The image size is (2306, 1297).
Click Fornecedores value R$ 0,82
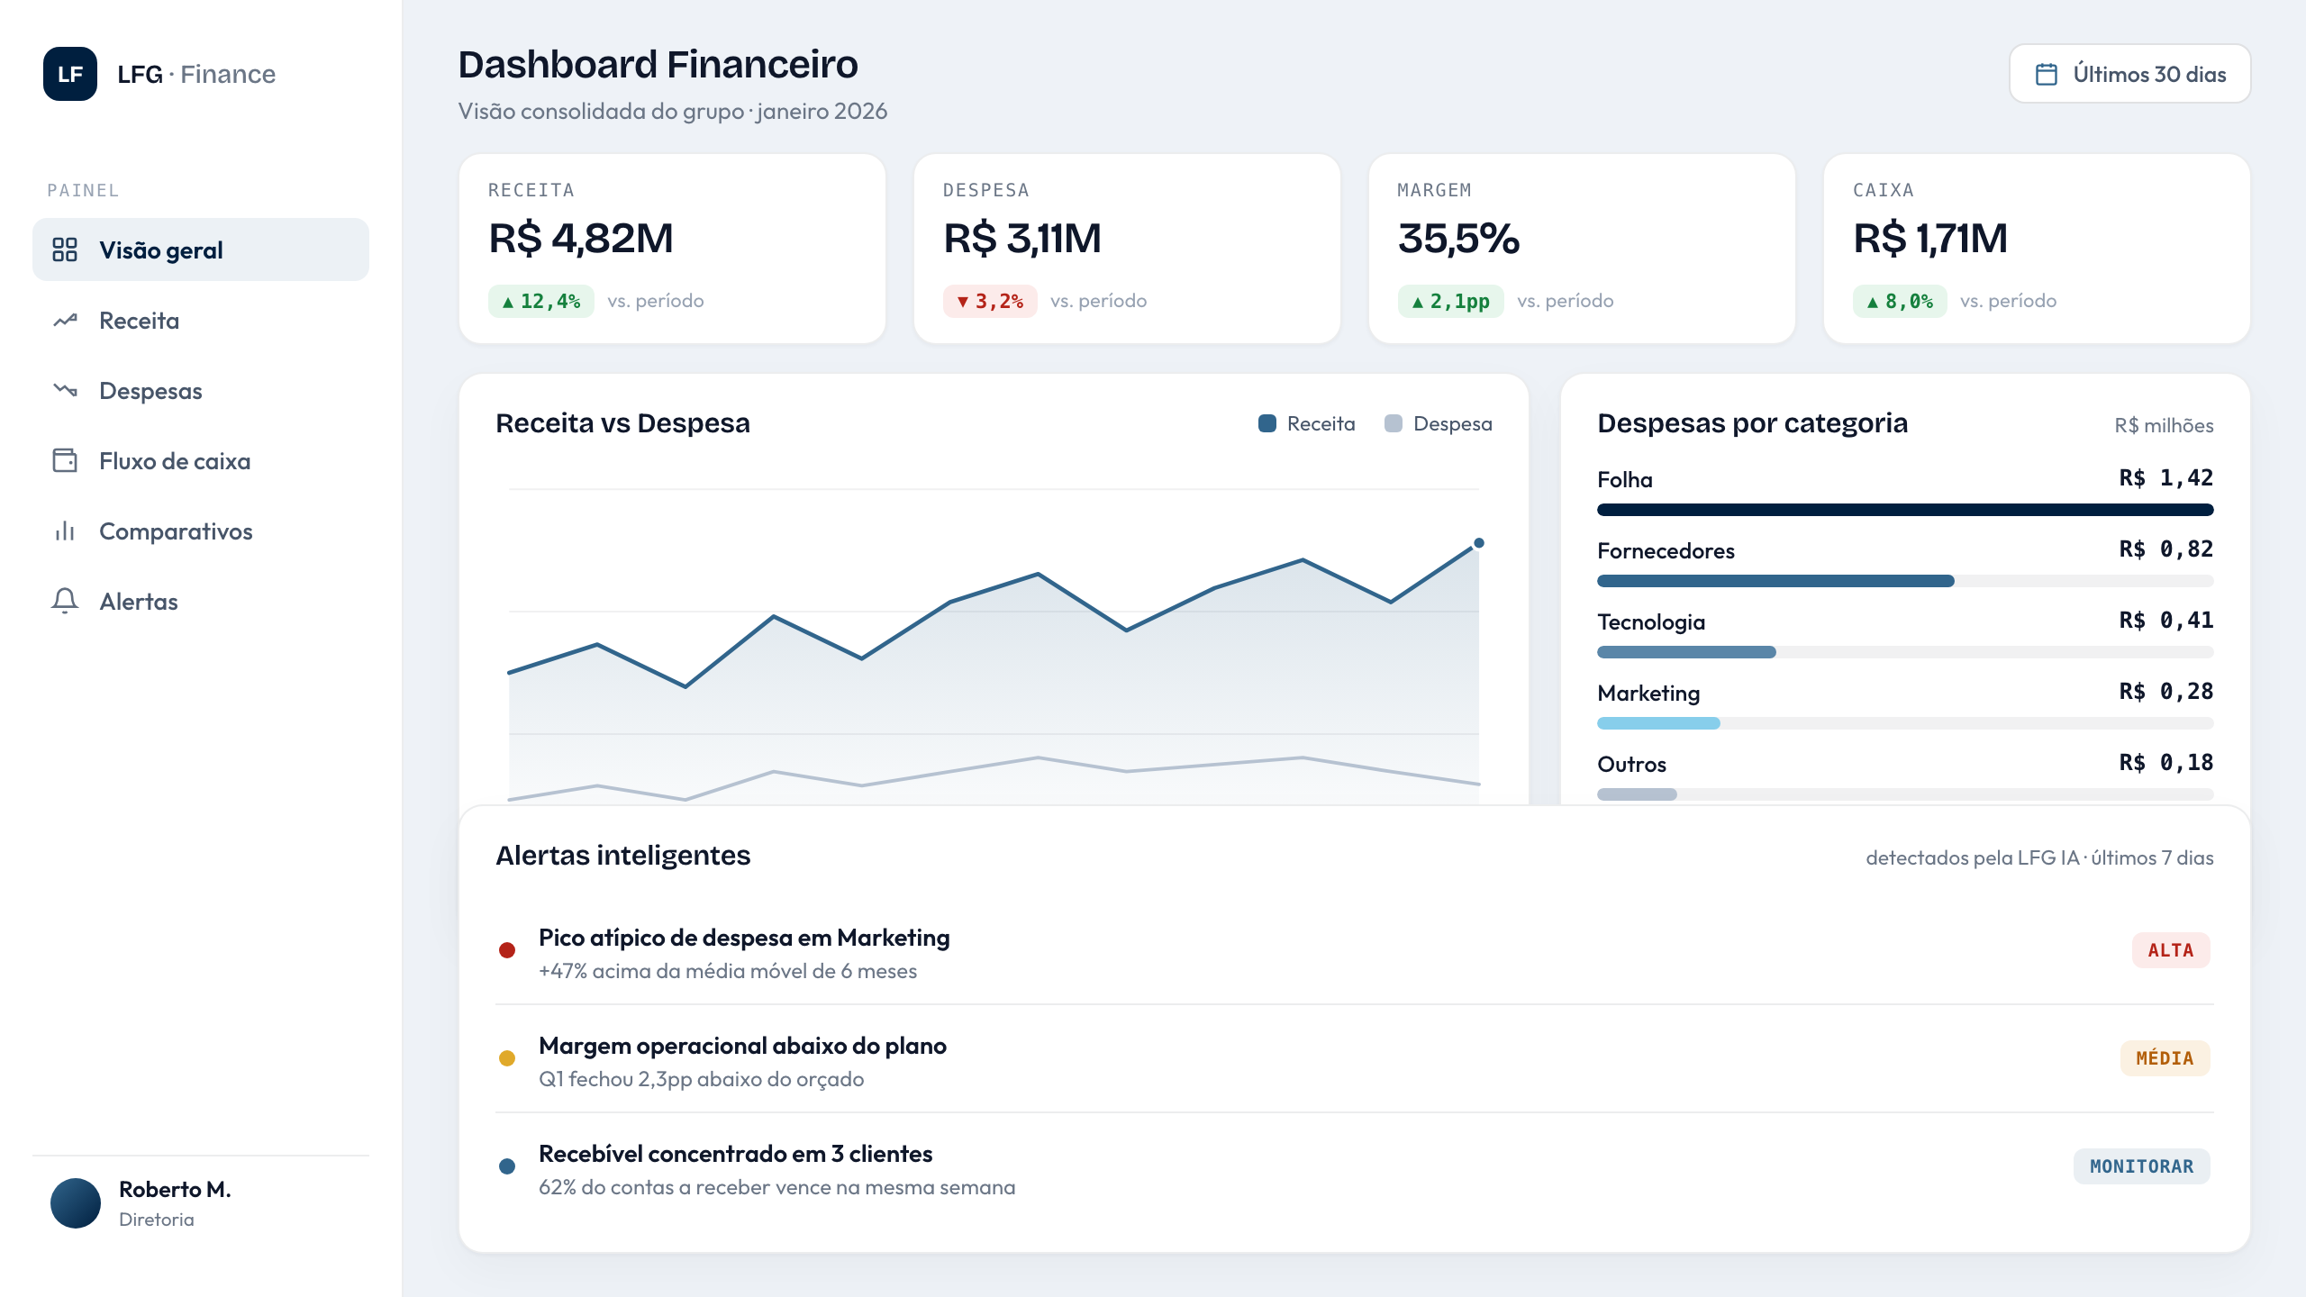[2165, 549]
